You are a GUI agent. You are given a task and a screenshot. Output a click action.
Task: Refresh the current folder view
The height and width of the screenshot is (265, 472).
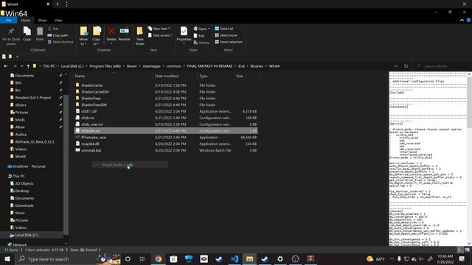coord(406,66)
